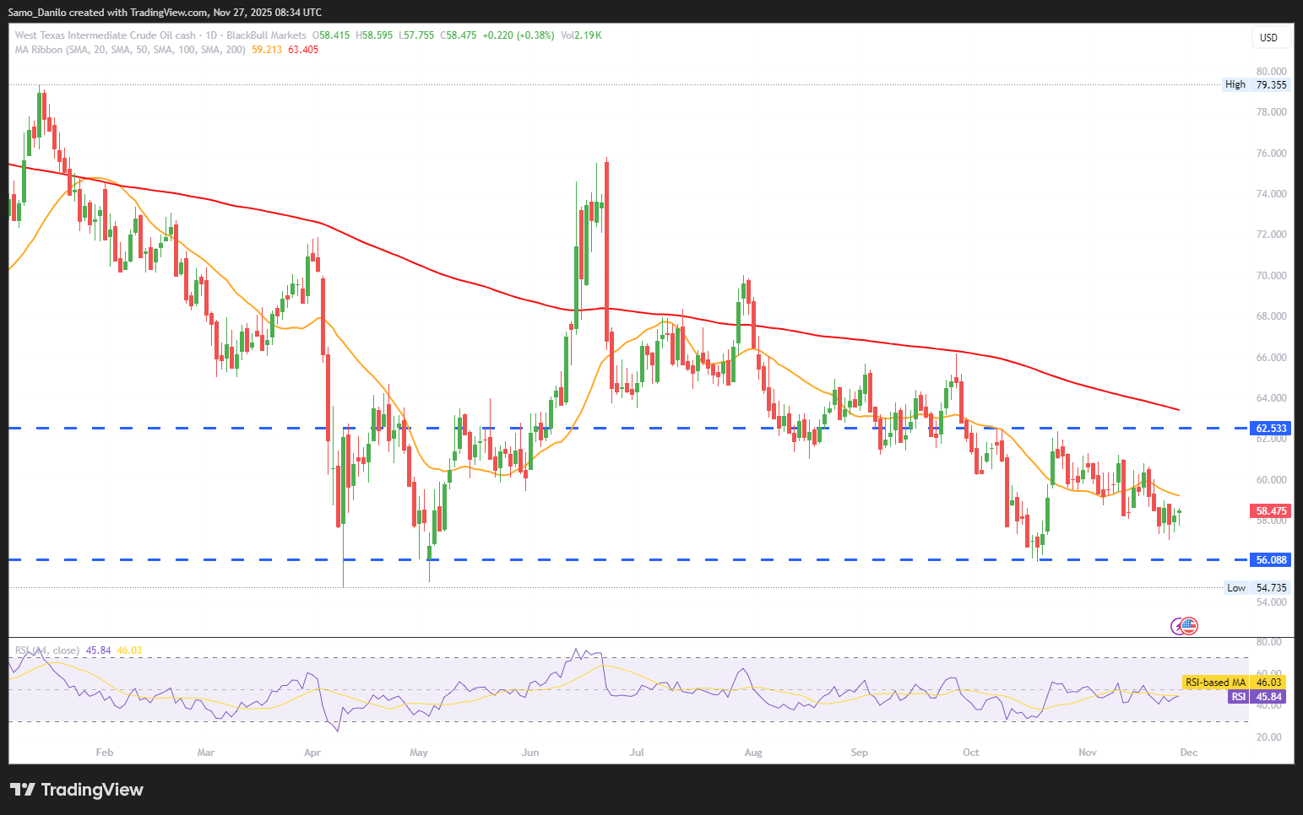Image resolution: width=1303 pixels, height=815 pixels.
Task: Click the Dec label on time axis
Action: [x=1189, y=753]
